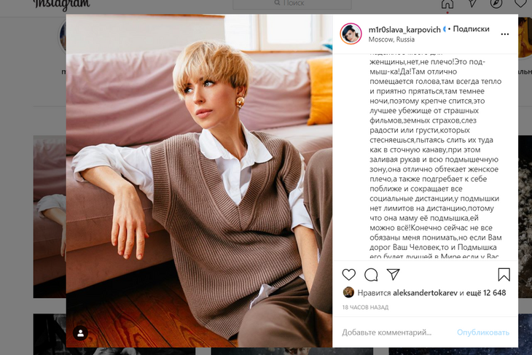The width and height of the screenshot is (532, 355).
Task: Open the Moscow, Russia location link
Action: coord(391,39)
